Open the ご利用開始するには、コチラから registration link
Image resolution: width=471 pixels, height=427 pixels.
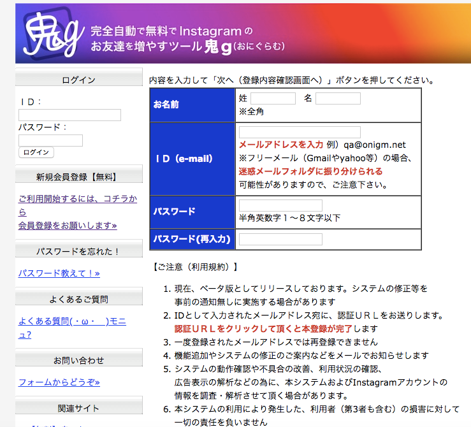point(78,205)
